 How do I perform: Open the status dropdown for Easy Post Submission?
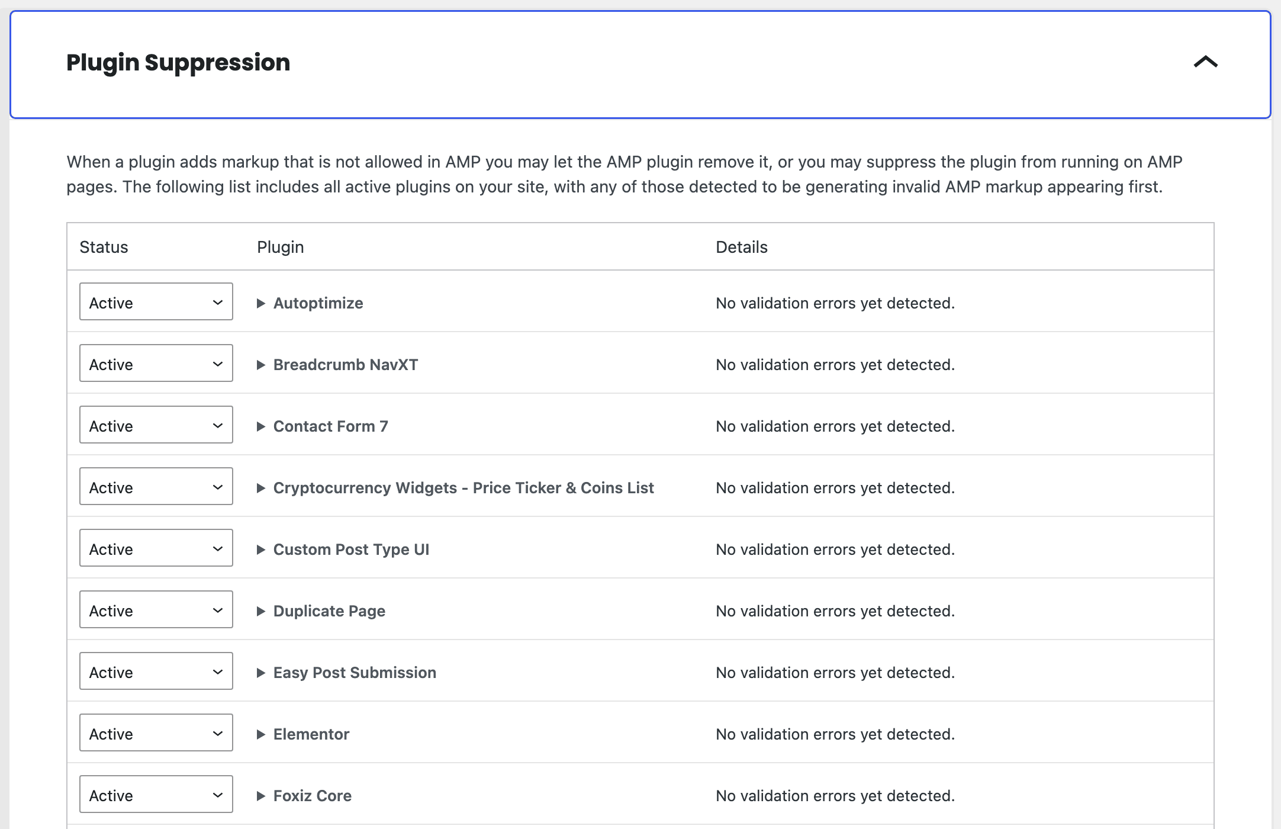point(156,671)
